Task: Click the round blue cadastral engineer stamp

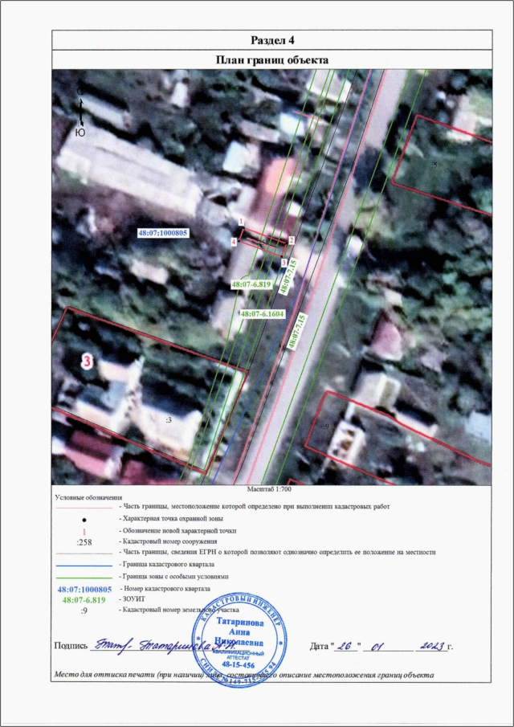Action: (x=243, y=635)
